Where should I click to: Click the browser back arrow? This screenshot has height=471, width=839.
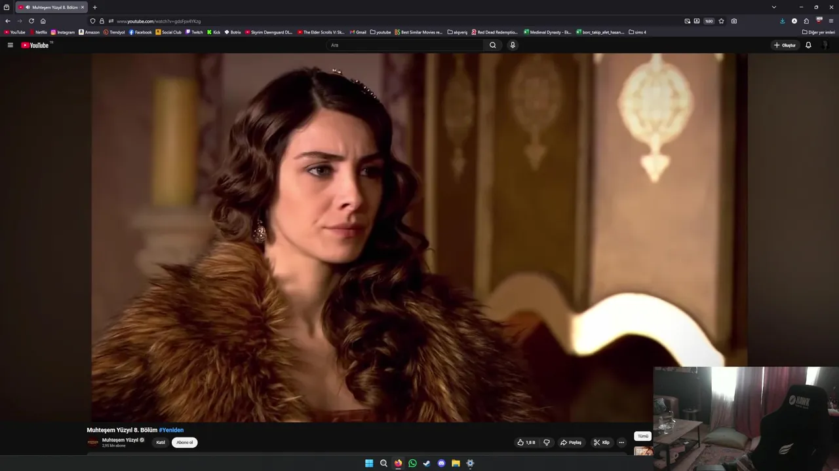(x=8, y=21)
